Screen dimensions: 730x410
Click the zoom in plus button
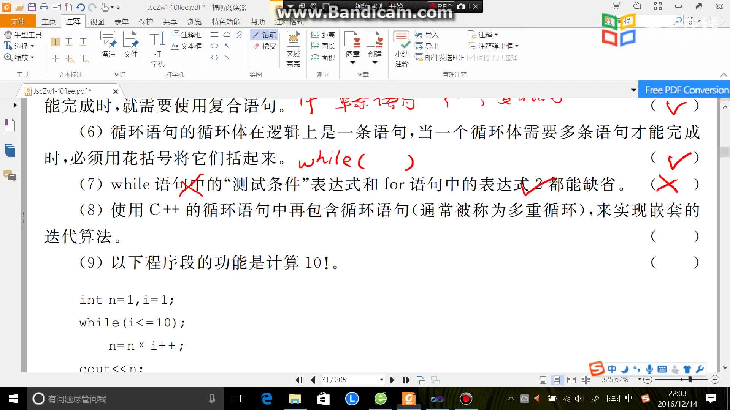pos(715,380)
